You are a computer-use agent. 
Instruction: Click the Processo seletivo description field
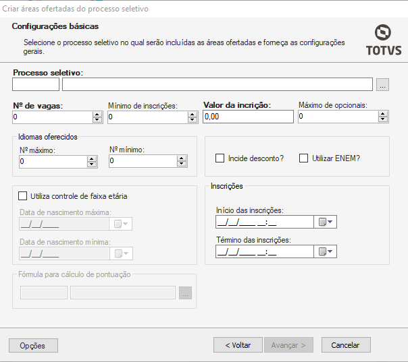click(x=217, y=84)
